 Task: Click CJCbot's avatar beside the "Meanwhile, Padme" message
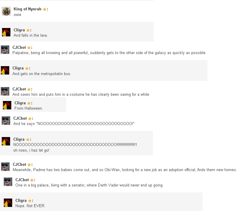(5, 167)
